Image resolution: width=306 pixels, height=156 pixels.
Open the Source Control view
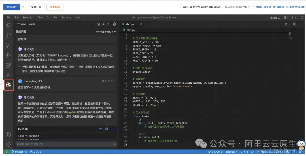[8, 45]
